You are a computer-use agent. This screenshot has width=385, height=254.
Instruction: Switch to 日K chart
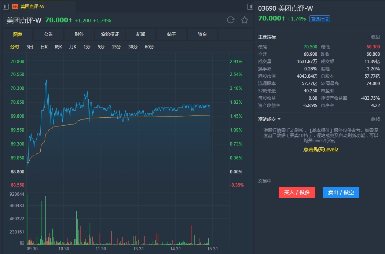coord(44,47)
